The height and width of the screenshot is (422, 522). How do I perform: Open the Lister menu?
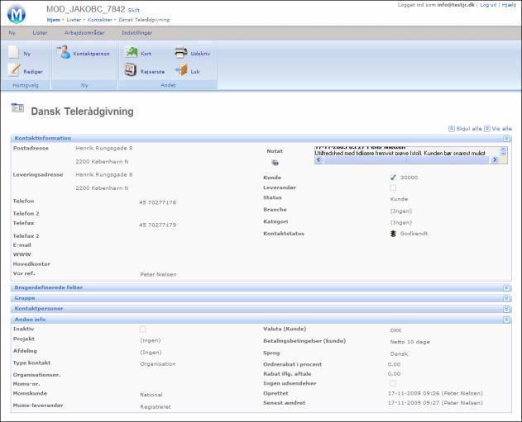40,33
